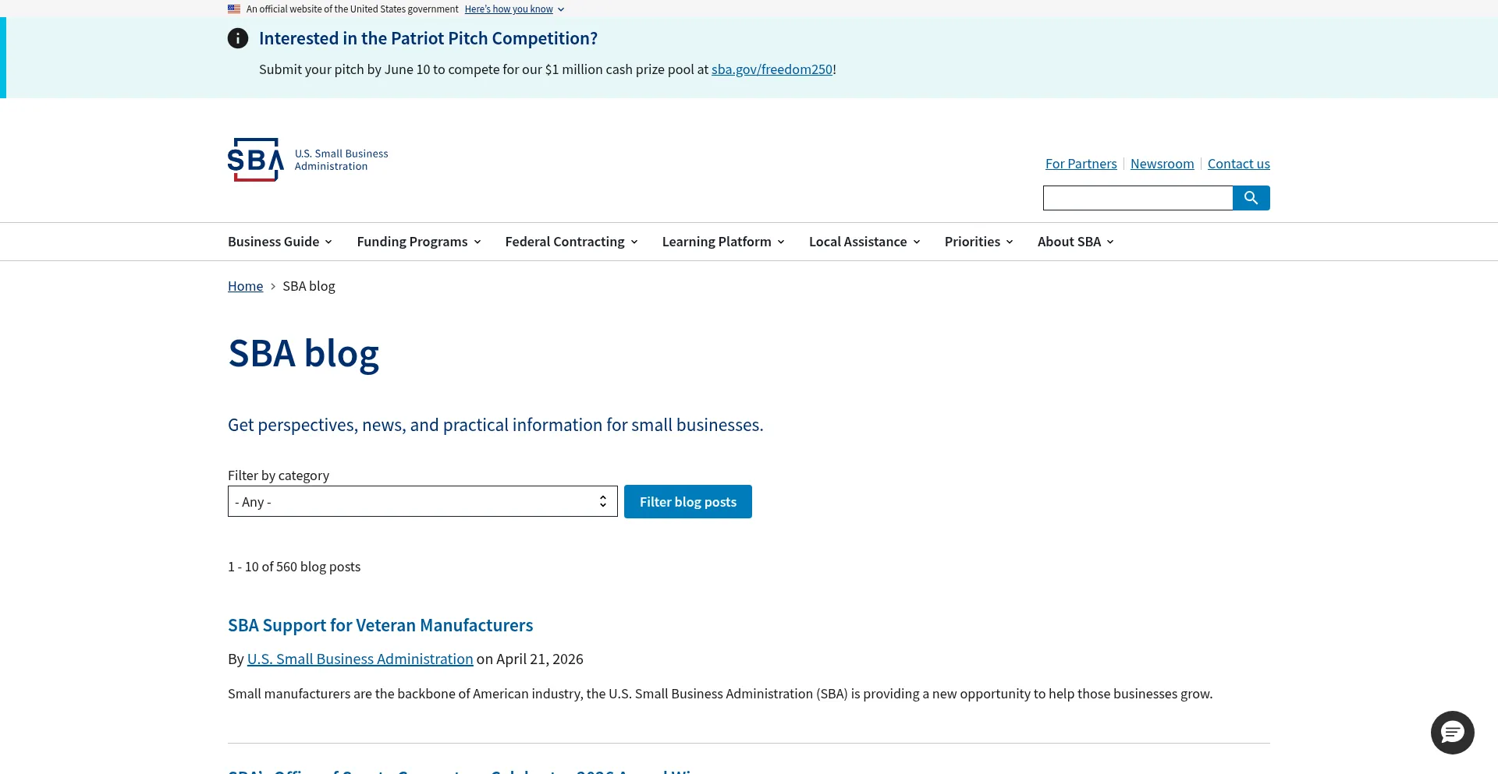Click the 'Filter by category' label

[279, 475]
